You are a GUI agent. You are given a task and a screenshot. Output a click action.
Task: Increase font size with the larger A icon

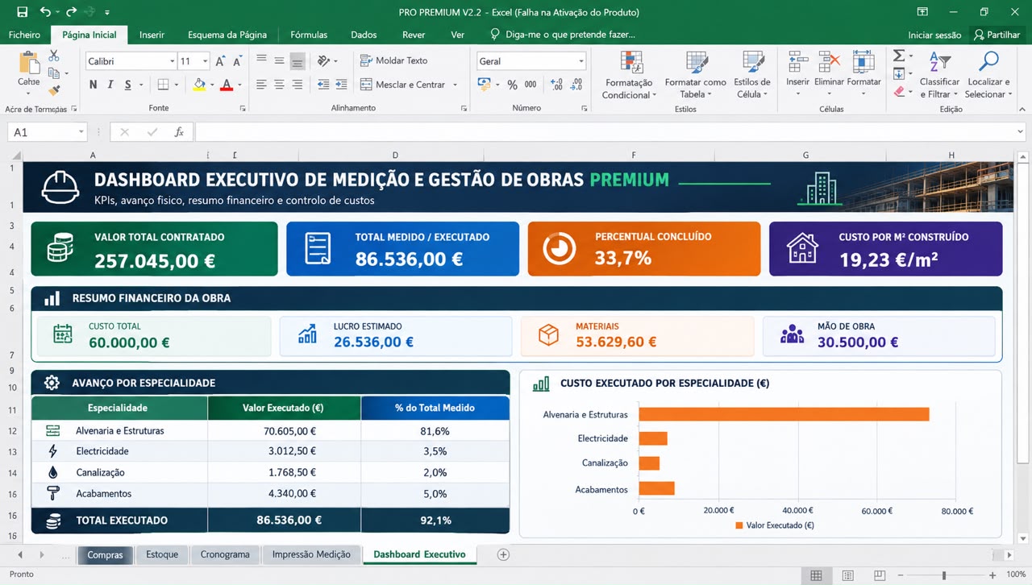point(220,61)
